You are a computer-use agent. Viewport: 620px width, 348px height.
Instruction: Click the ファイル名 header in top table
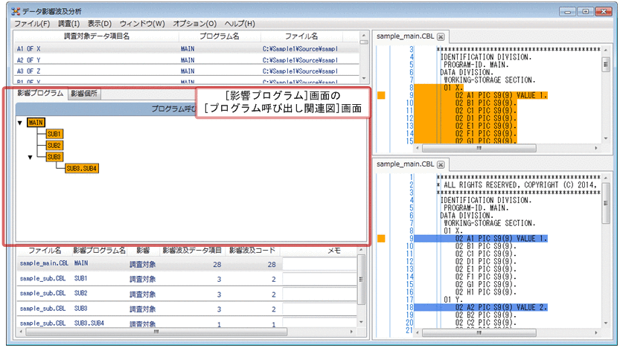tap(301, 36)
